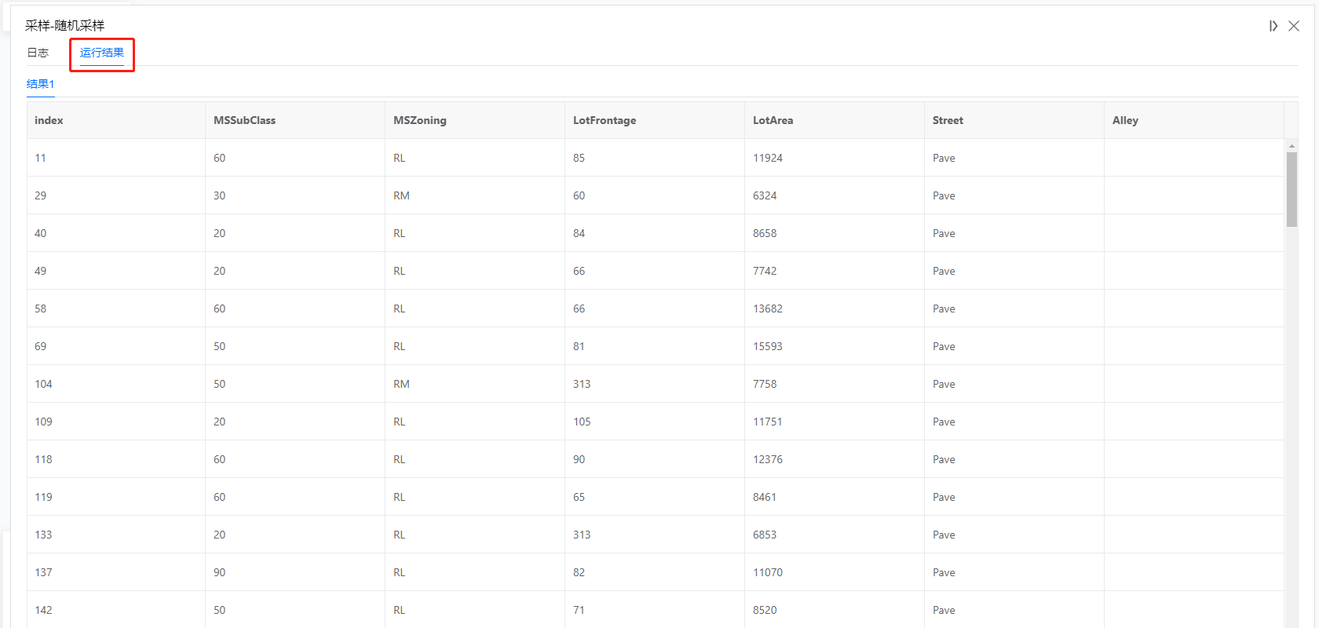This screenshot has width=1319, height=628.
Task: Switch to the 日志 tab
Action: [x=38, y=53]
